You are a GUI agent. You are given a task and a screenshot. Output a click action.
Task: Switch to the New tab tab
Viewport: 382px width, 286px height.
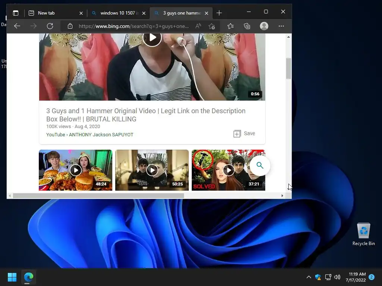(56, 13)
